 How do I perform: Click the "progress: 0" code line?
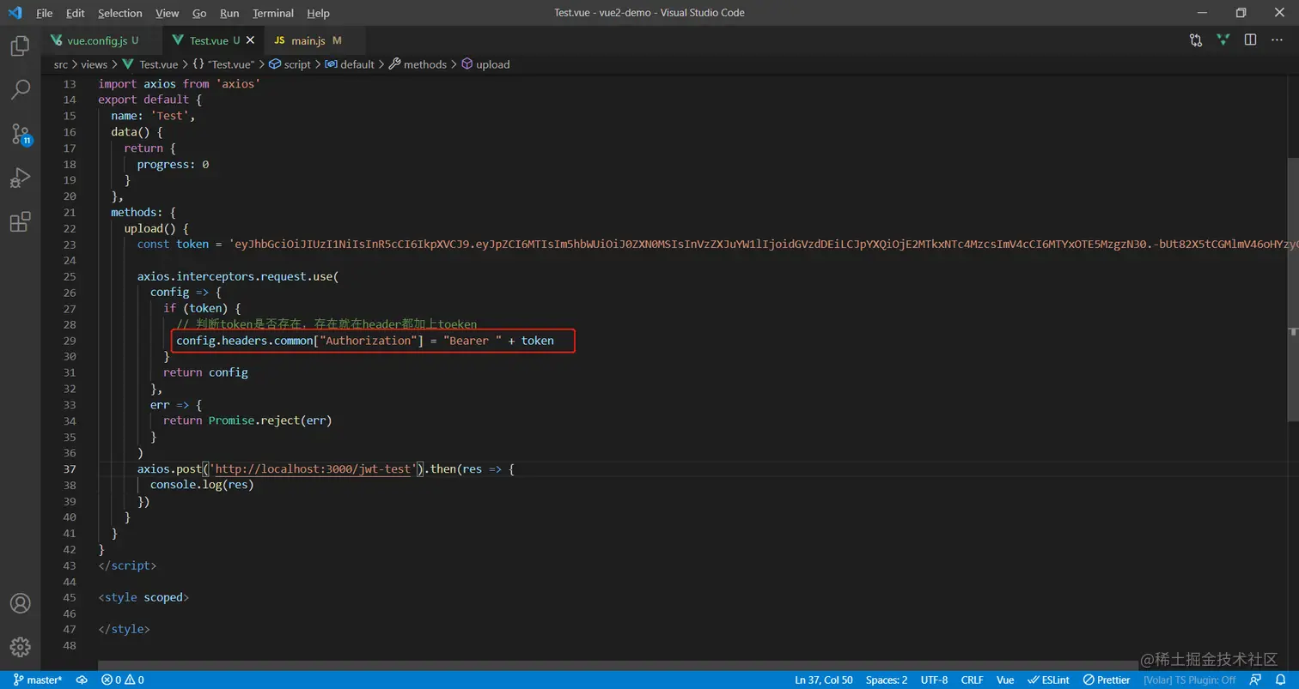coord(173,164)
